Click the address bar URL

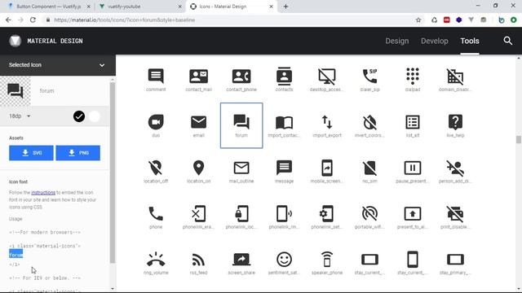coord(125,20)
